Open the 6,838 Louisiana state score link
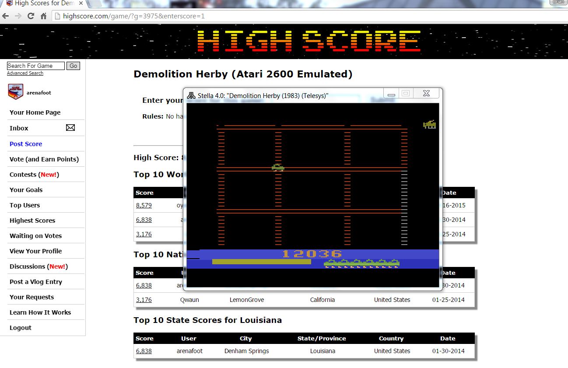Screen dimensions: 568x368 pos(144,351)
